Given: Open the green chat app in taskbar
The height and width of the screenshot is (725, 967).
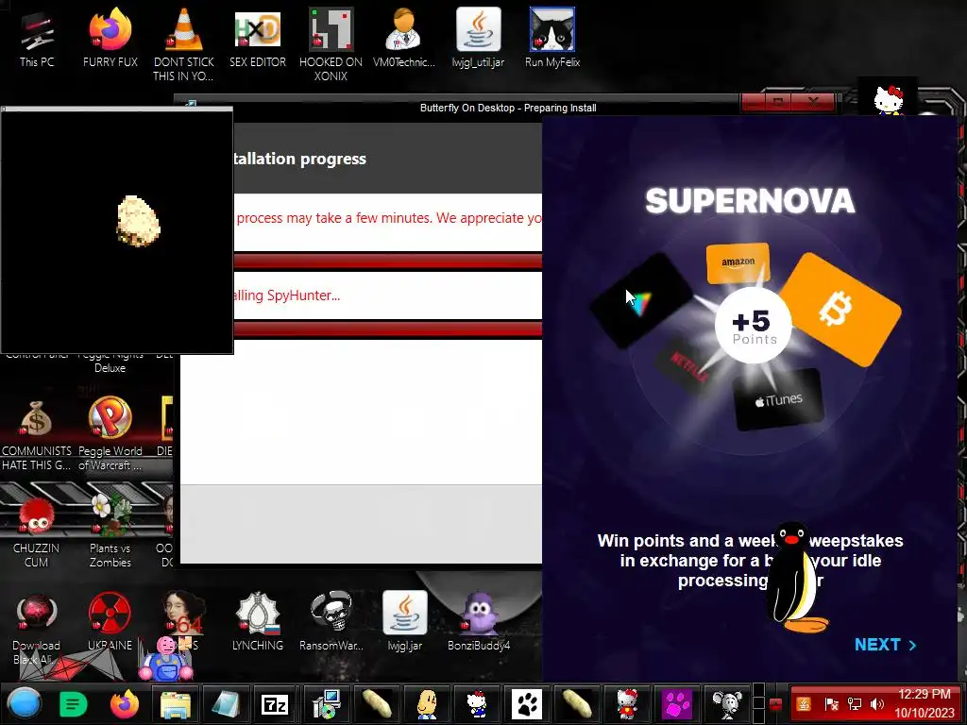Looking at the screenshot, I should [74, 703].
